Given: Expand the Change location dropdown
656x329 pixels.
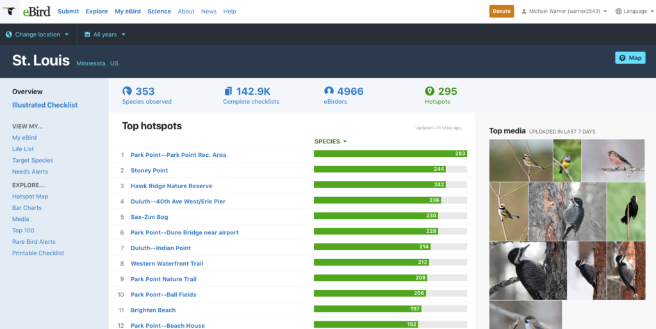Looking at the screenshot, I should (37, 35).
